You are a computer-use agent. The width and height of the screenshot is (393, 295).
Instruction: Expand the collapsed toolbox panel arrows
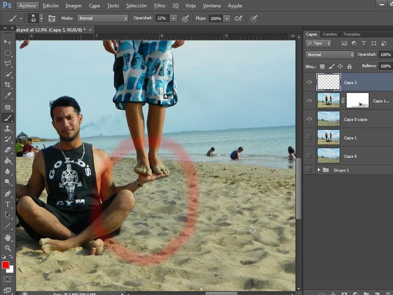click(5, 28)
